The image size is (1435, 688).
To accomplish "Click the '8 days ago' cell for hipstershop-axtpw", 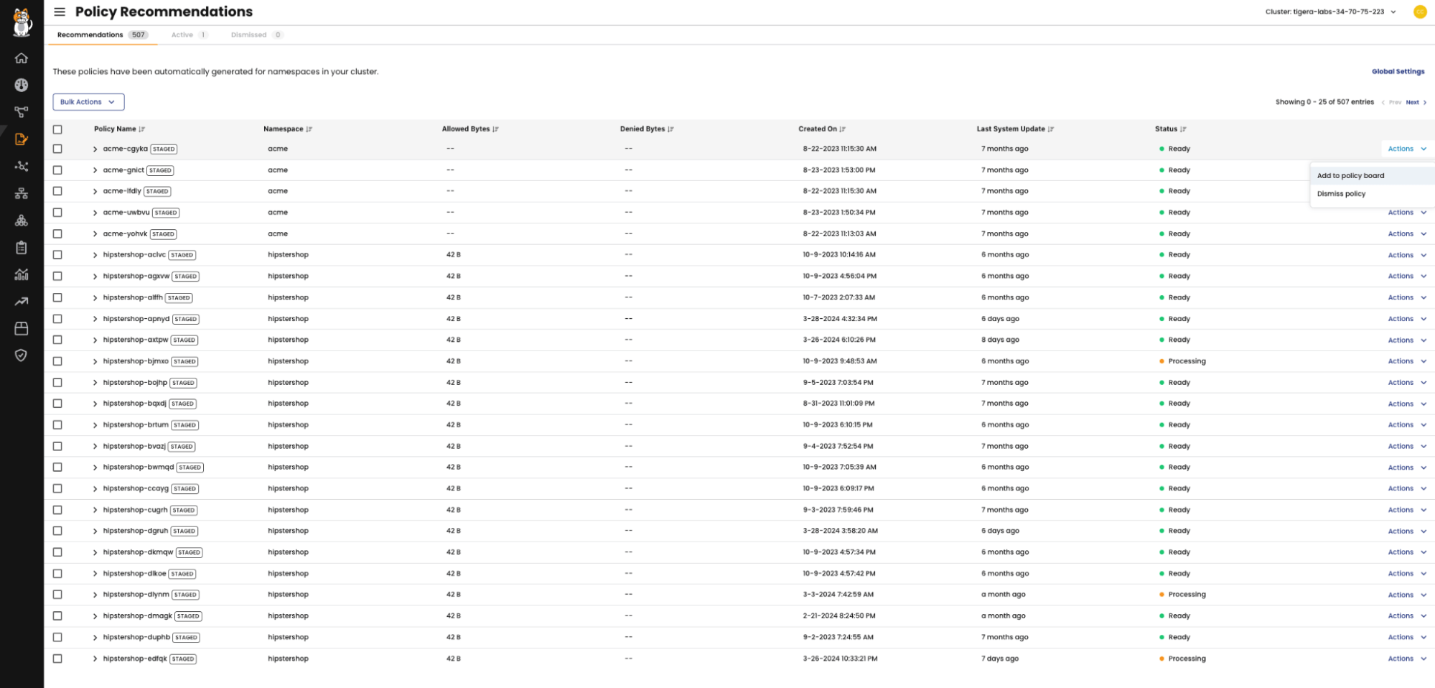I will coord(1000,340).
